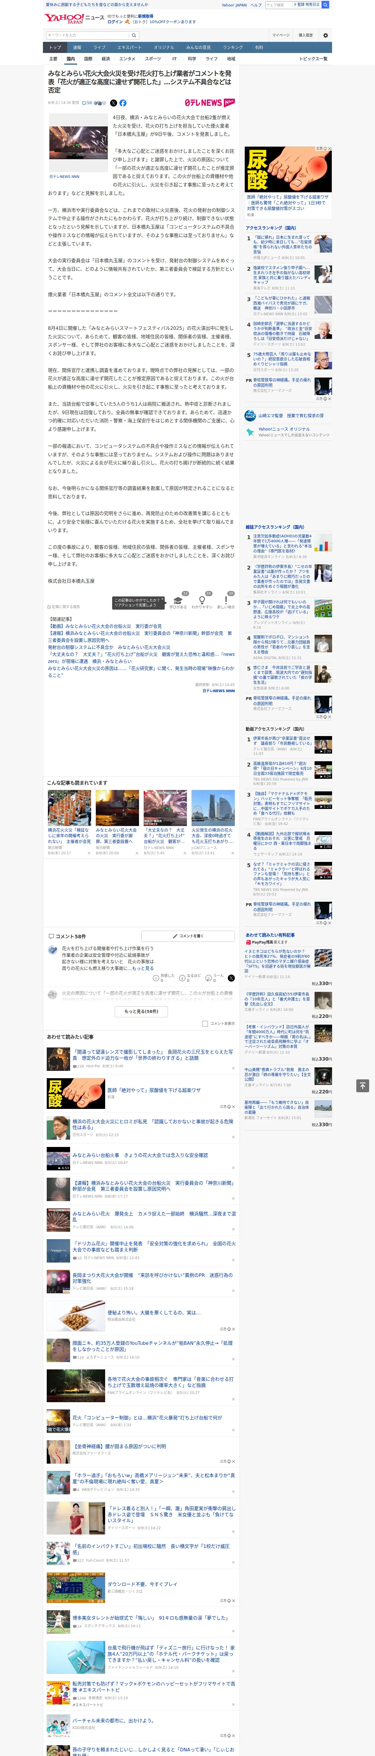Expand first comment via もっと見る link

point(143,968)
